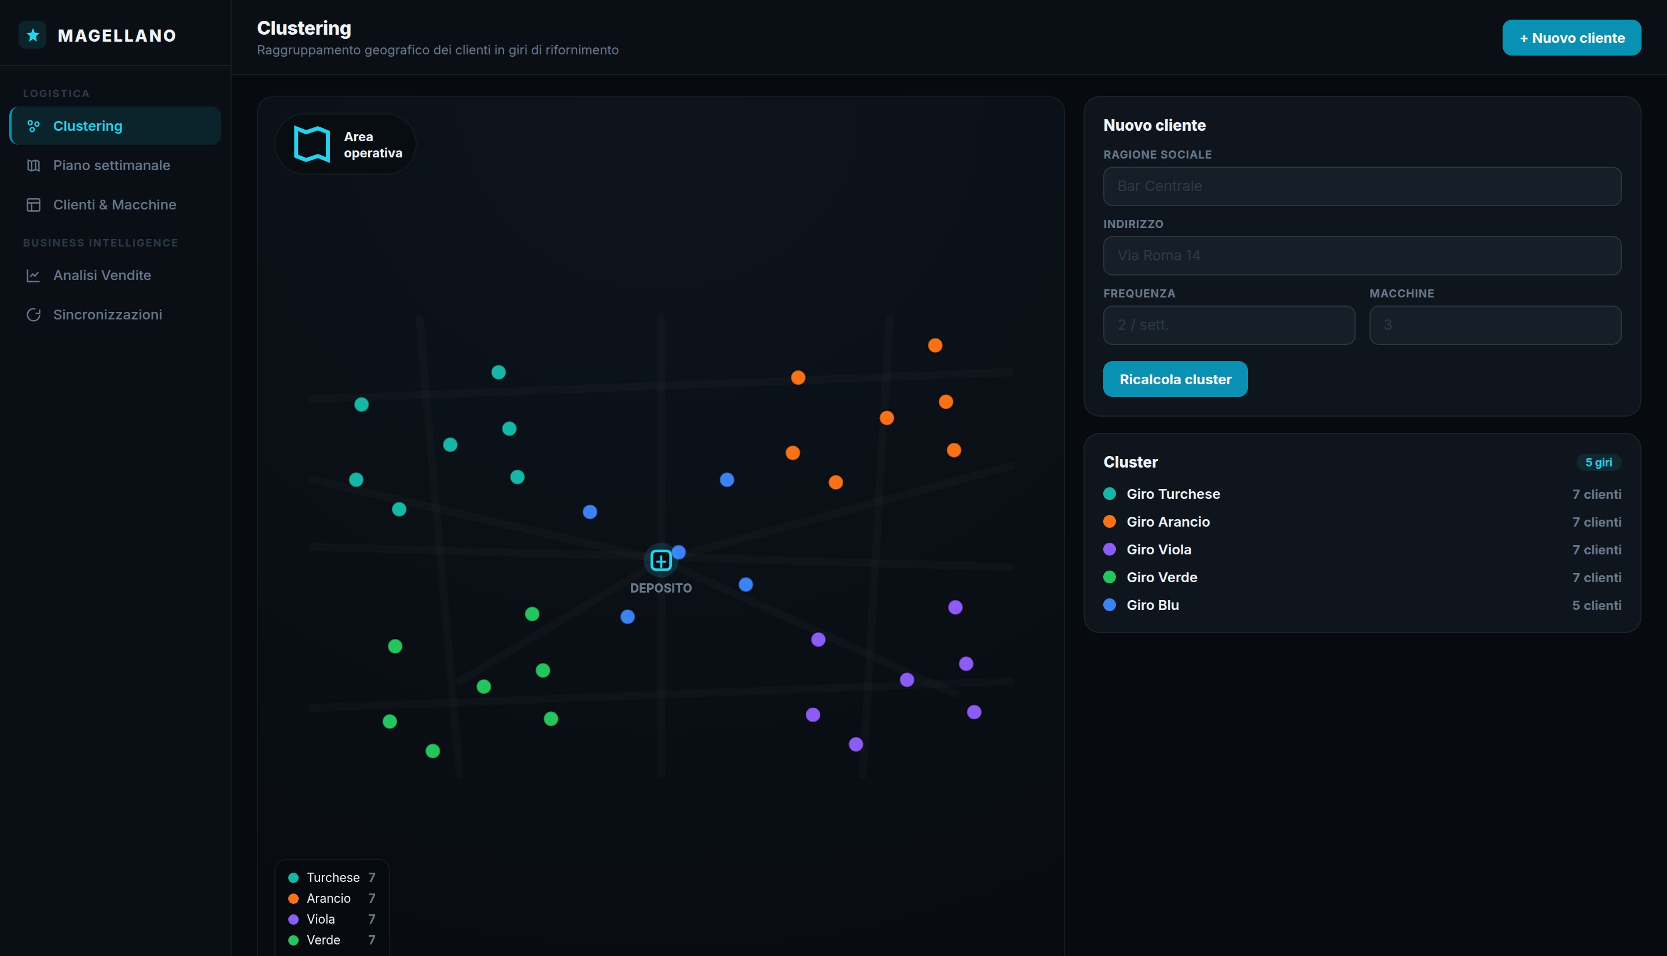
Task: Click the Clienti & Macchine table icon
Action: click(x=34, y=204)
